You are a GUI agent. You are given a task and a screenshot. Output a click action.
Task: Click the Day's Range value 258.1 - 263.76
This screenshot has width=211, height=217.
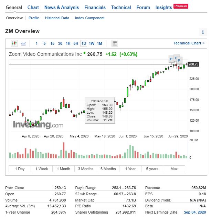pyautogui.click(x=124, y=188)
